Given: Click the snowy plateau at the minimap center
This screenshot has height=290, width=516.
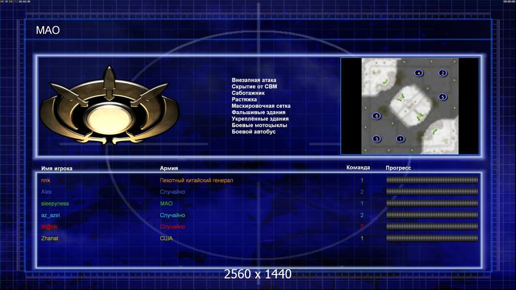Looking at the screenshot, I should [410, 106].
